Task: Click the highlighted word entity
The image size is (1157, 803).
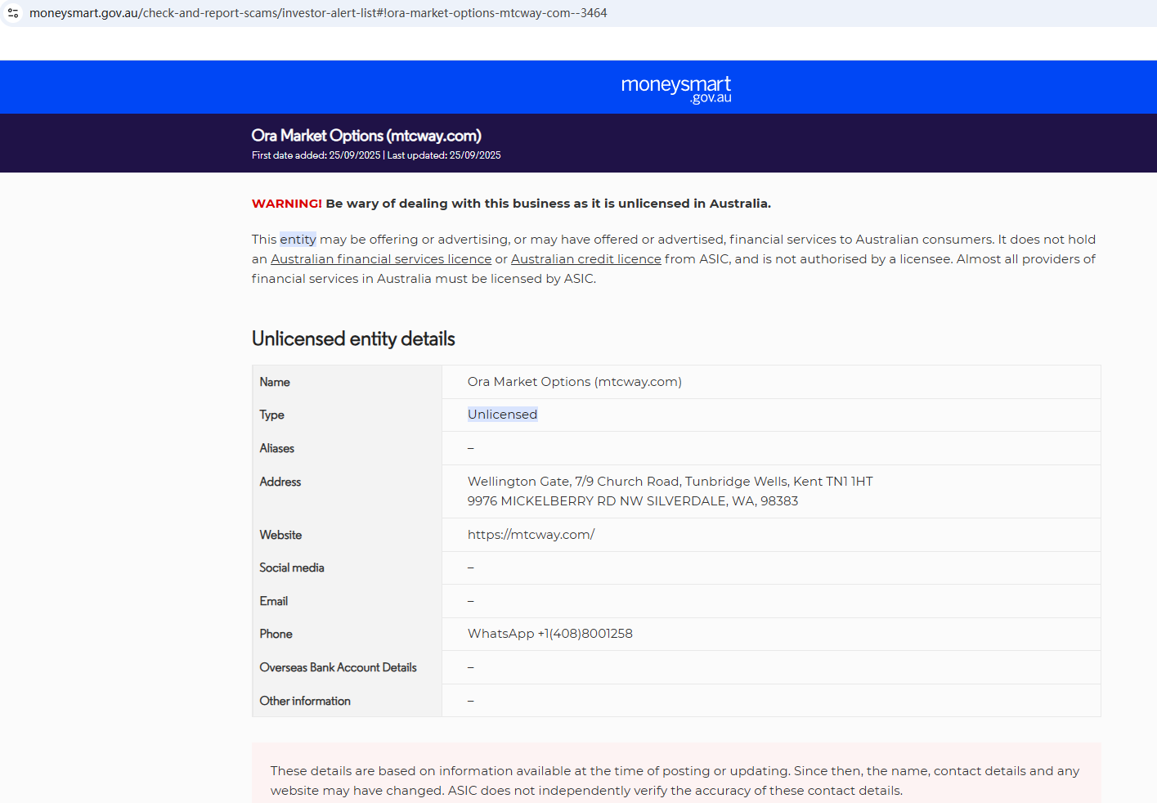Action: click(298, 240)
